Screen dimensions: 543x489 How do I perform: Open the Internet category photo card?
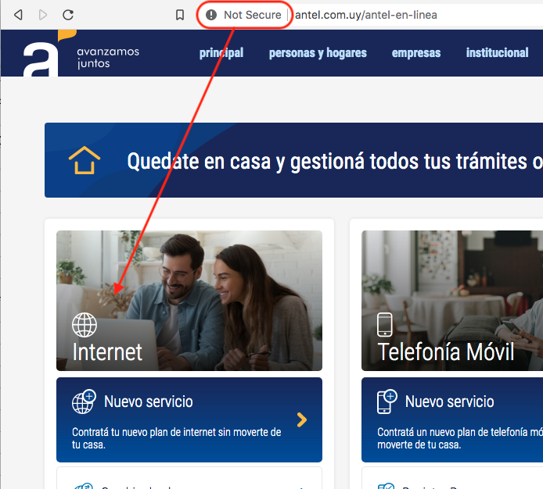click(189, 301)
